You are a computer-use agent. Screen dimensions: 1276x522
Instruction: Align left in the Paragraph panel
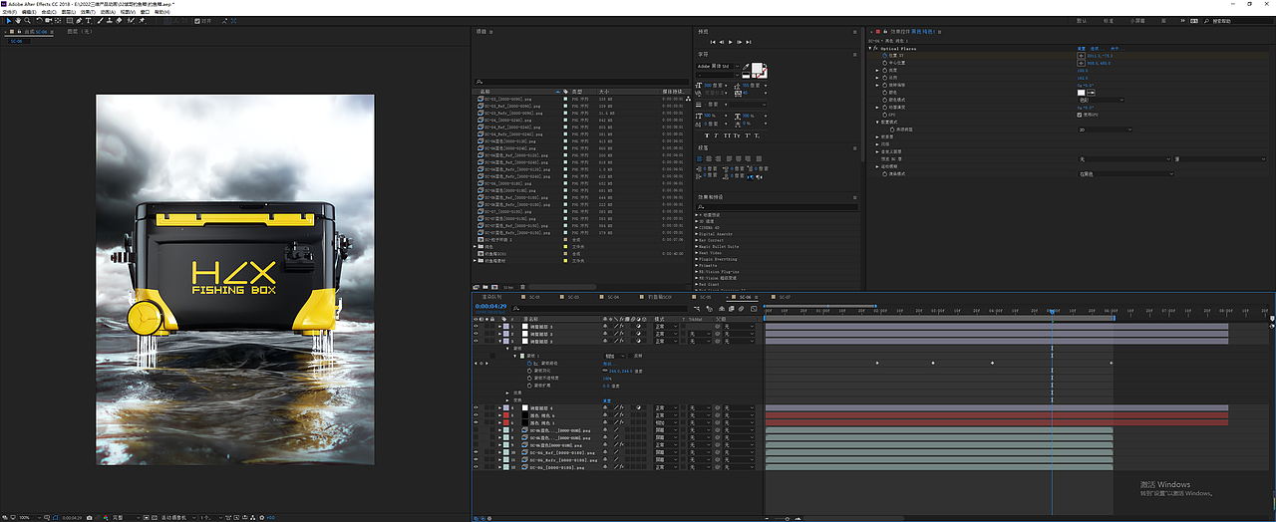coord(700,158)
